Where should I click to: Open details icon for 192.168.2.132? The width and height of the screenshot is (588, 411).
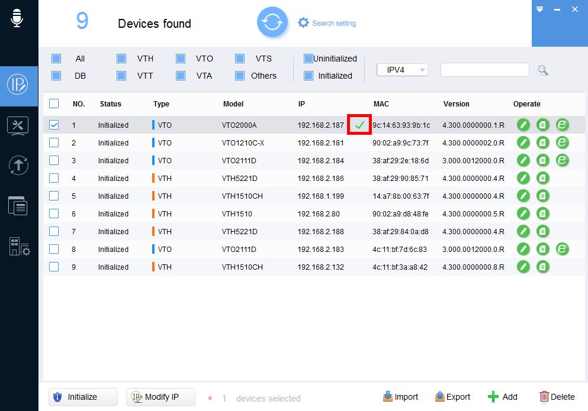[x=542, y=267]
